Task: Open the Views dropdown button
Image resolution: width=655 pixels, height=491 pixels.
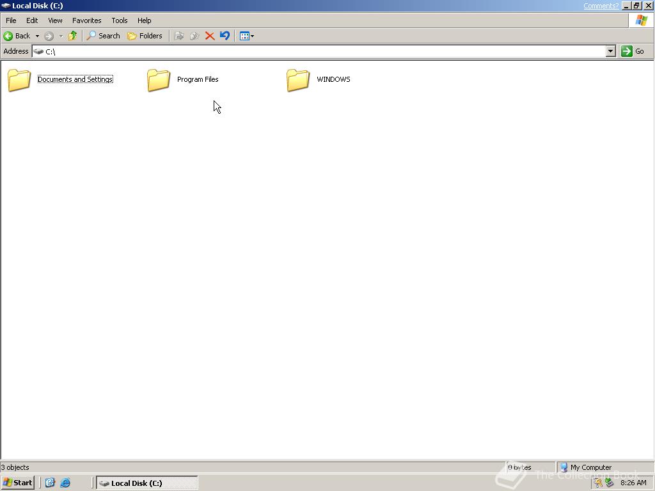Action: [246, 36]
